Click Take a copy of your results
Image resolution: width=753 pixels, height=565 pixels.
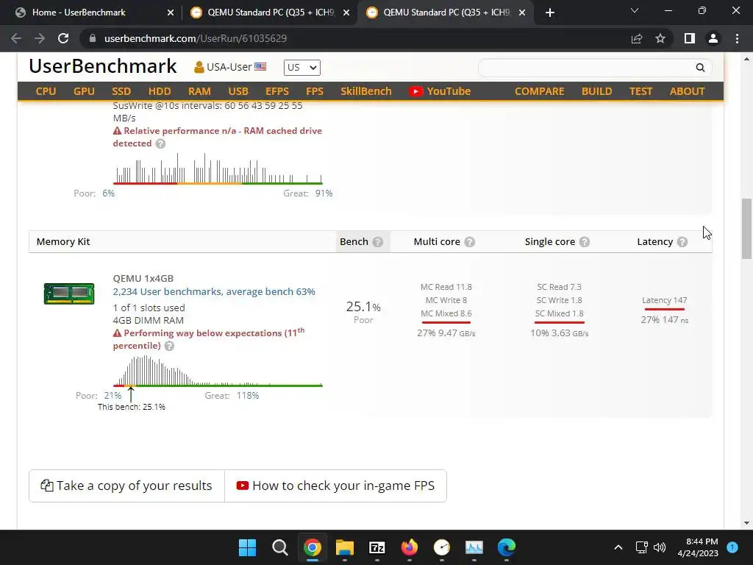(x=126, y=486)
